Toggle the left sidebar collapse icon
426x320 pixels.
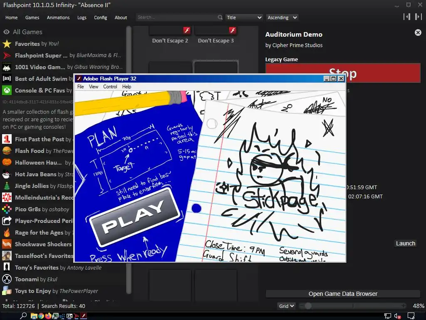click(x=407, y=17)
